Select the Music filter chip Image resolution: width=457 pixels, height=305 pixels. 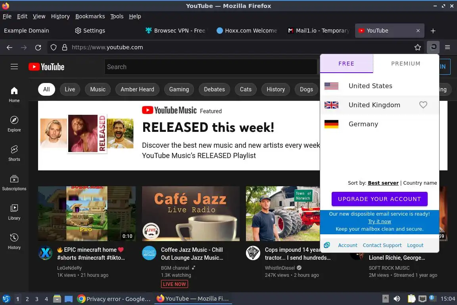coord(98,89)
